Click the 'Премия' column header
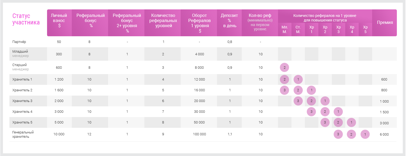406x156 pixels. 385,23
